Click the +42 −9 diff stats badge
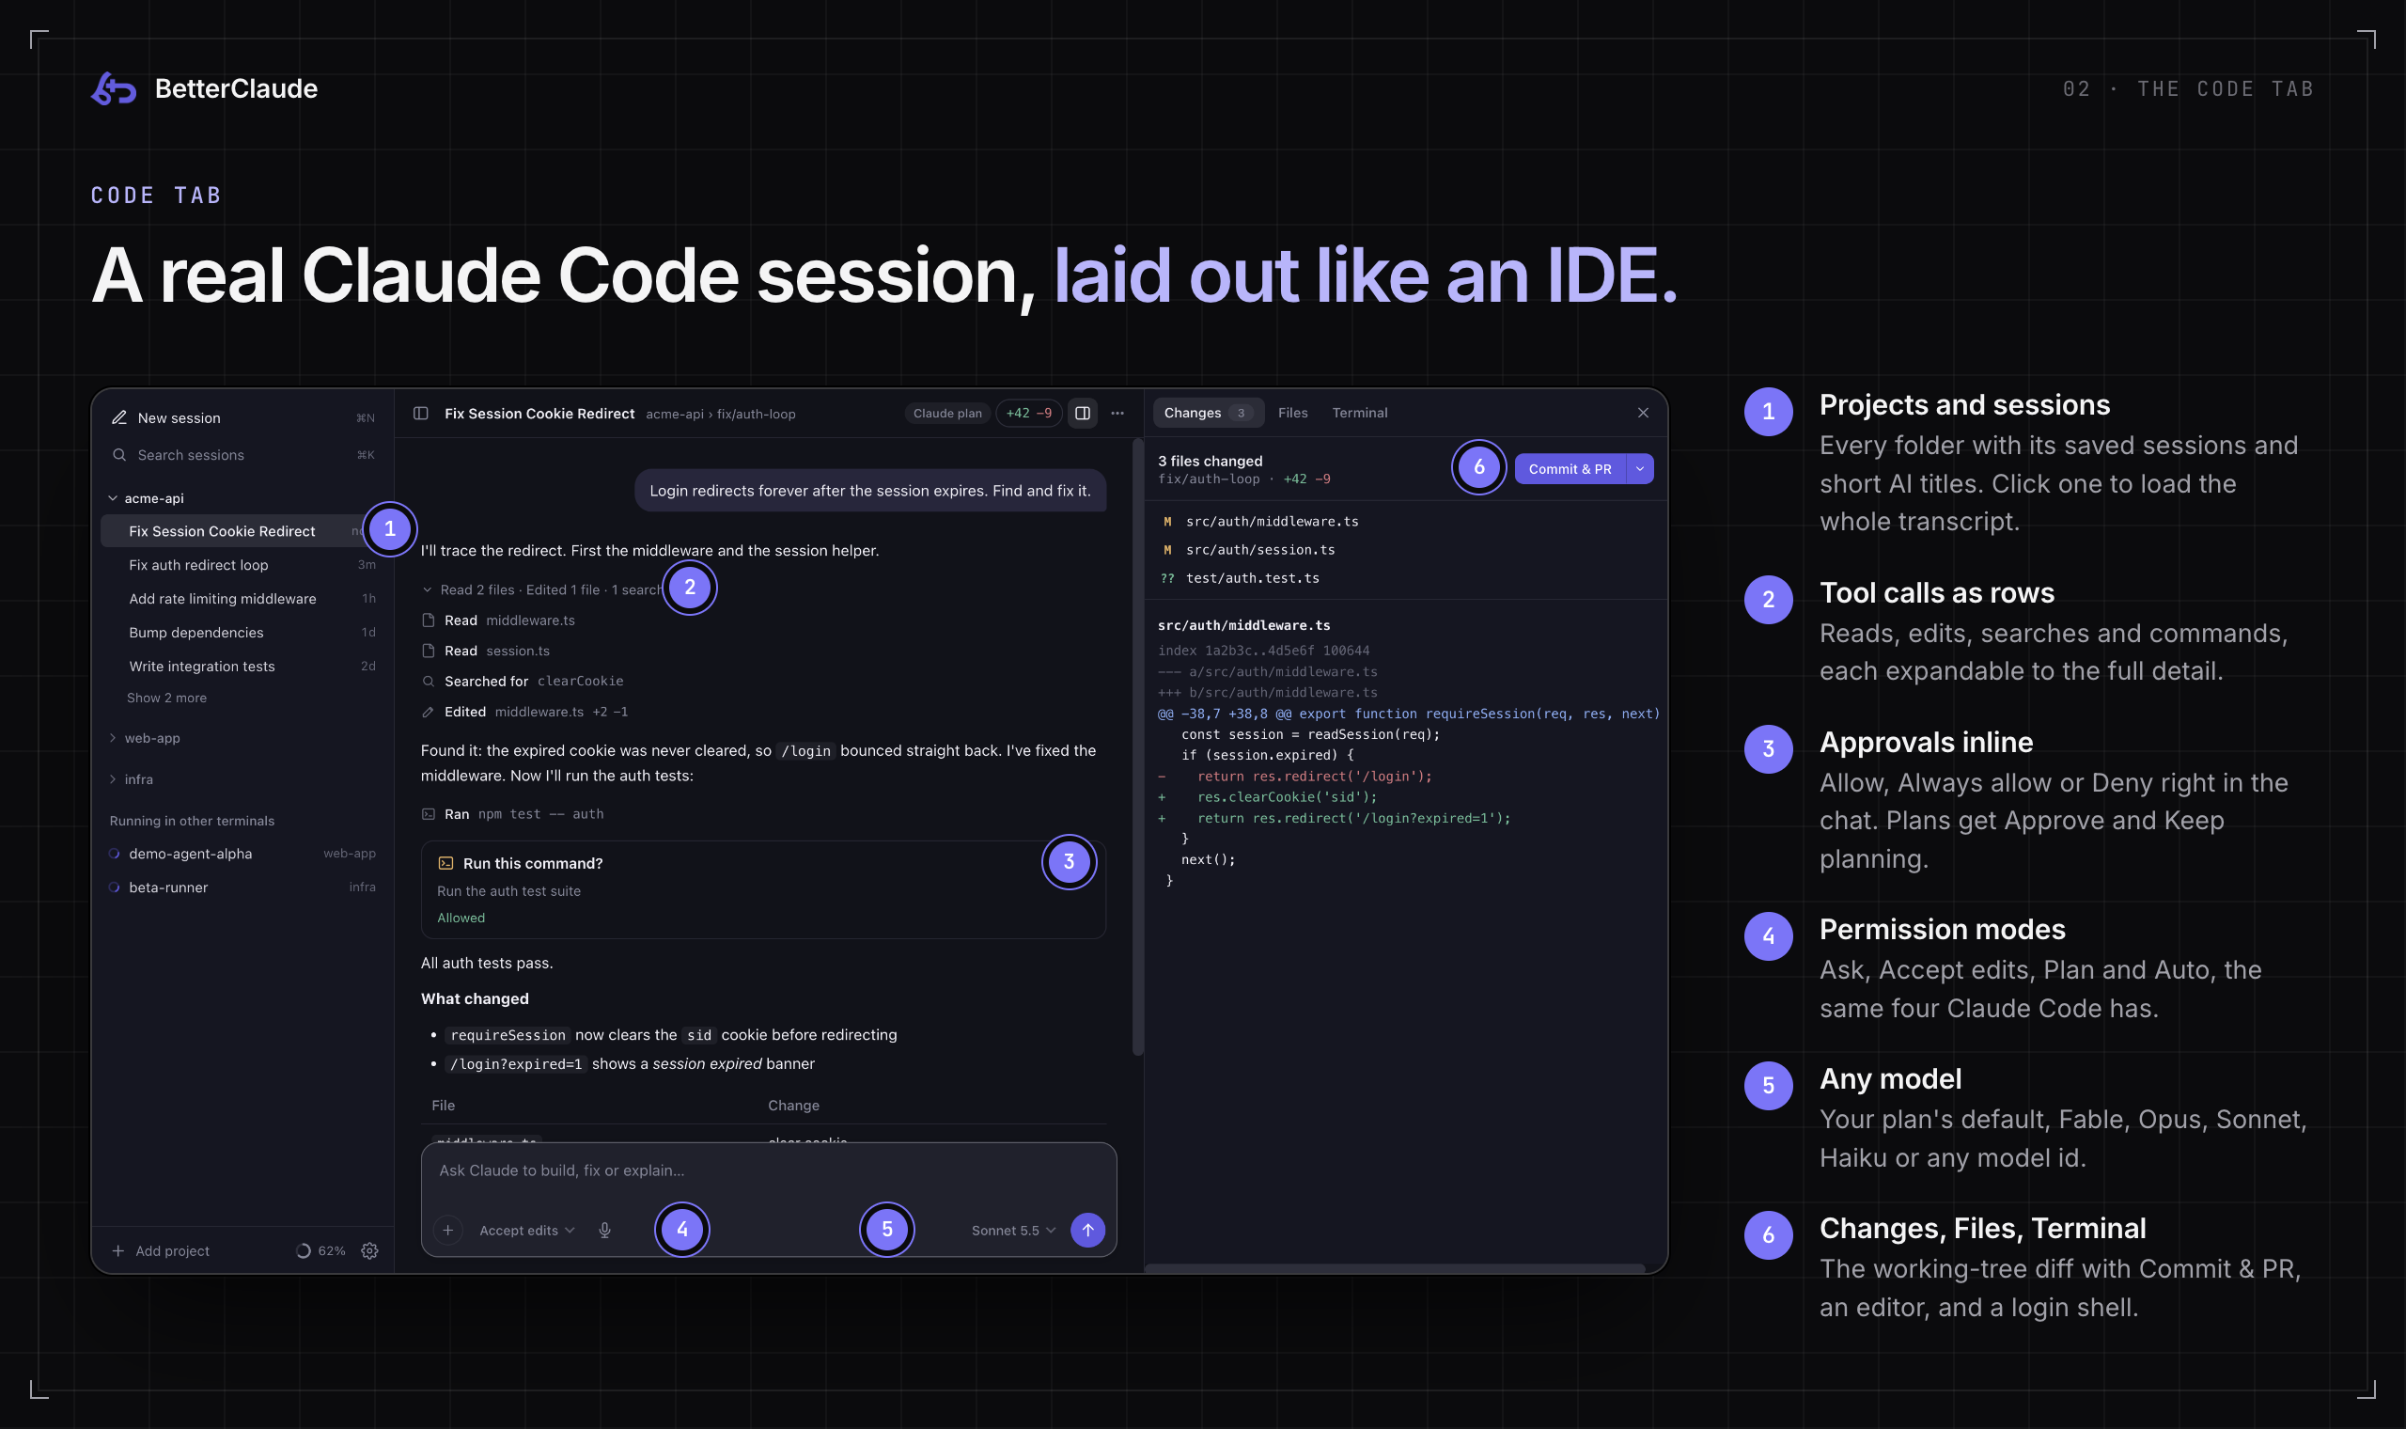 coord(1029,413)
